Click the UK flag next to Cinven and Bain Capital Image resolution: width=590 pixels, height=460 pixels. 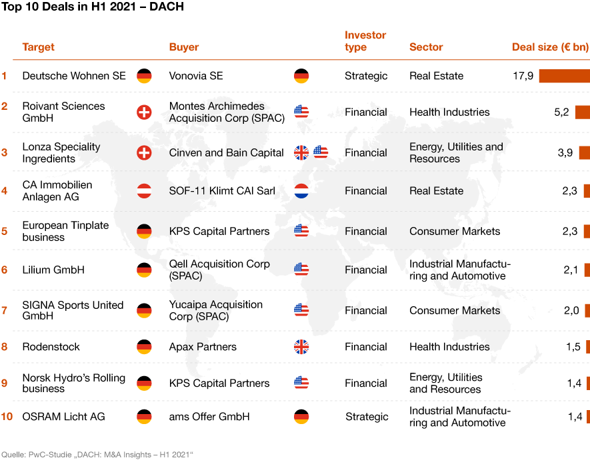click(301, 152)
